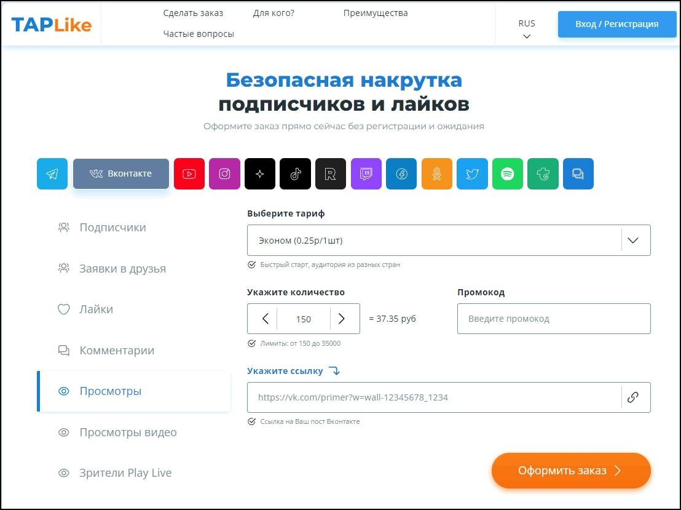Select the Instagram platform icon
The height and width of the screenshot is (510, 681).
click(224, 174)
